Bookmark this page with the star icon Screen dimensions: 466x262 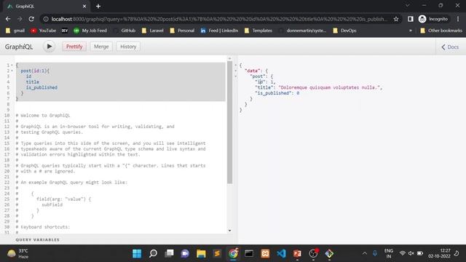coord(396,19)
